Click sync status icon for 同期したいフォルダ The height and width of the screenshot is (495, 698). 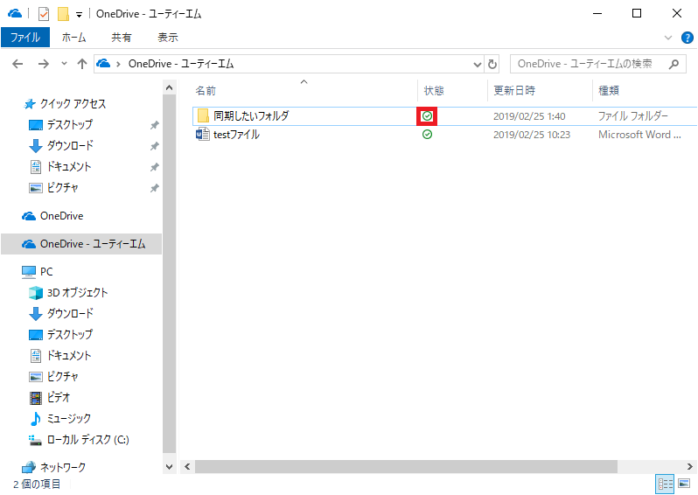point(427,116)
